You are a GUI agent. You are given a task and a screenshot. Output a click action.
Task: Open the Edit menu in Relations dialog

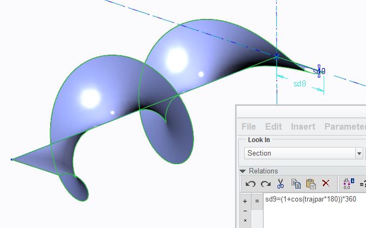pyautogui.click(x=273, y=126)
